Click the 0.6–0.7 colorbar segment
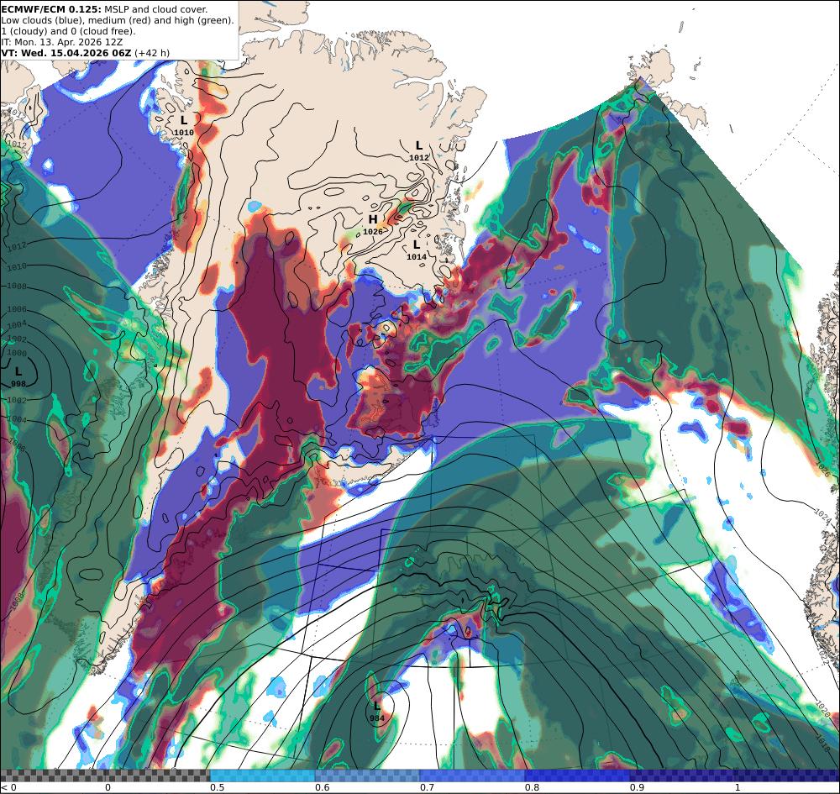 (x=368, y=776)
